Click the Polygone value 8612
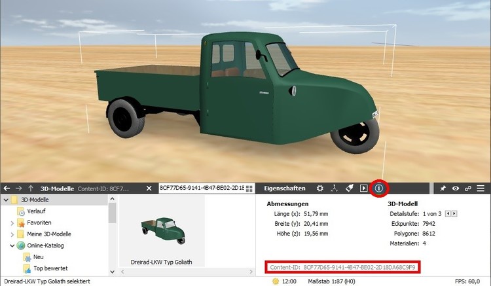The width and height of the screenshot is (491, 286). (429, 234)
